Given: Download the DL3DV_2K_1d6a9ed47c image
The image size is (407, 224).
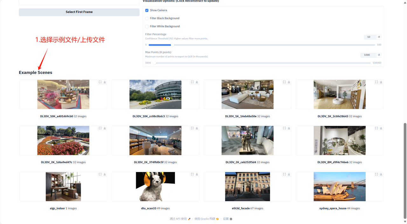Looking at the screenshot, I should (105, 128).
